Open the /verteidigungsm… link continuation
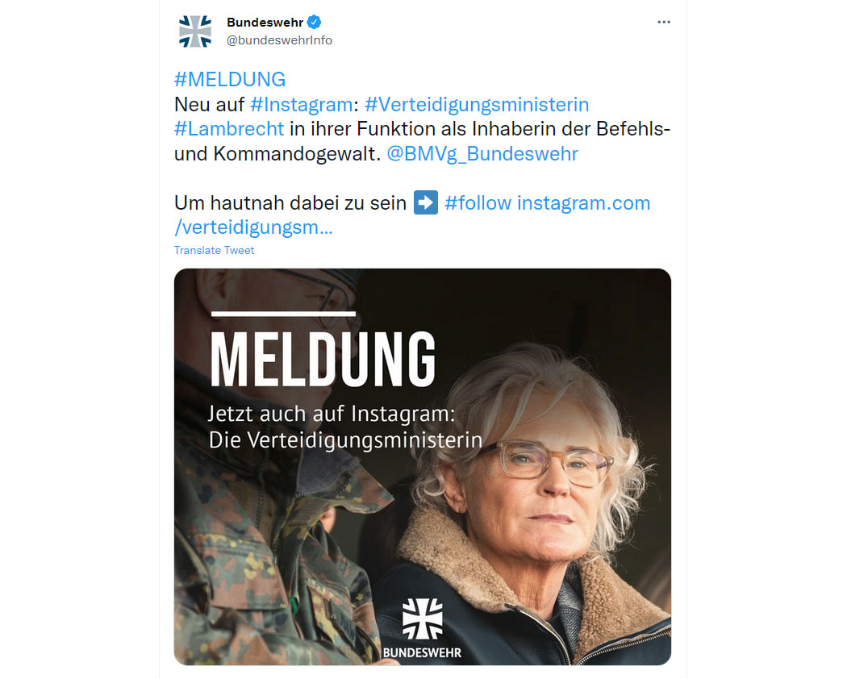 (x=253, y=227)
